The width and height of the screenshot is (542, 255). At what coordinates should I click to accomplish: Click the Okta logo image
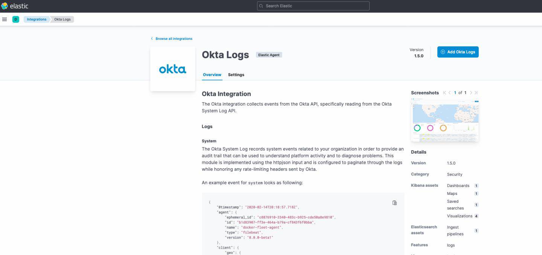coord(172,69)
